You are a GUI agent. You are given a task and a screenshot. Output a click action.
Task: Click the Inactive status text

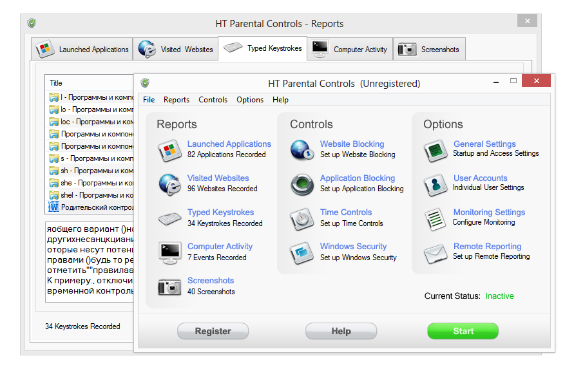[x=499, y=296]
